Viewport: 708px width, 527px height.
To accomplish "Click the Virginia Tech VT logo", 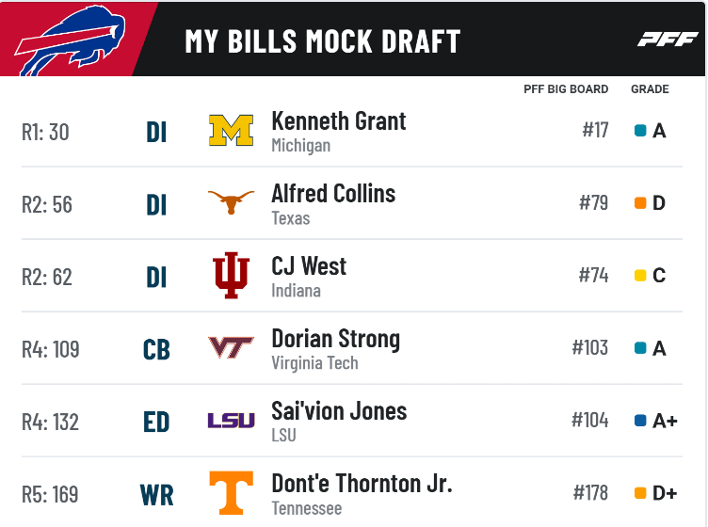I will pos(231,347).
